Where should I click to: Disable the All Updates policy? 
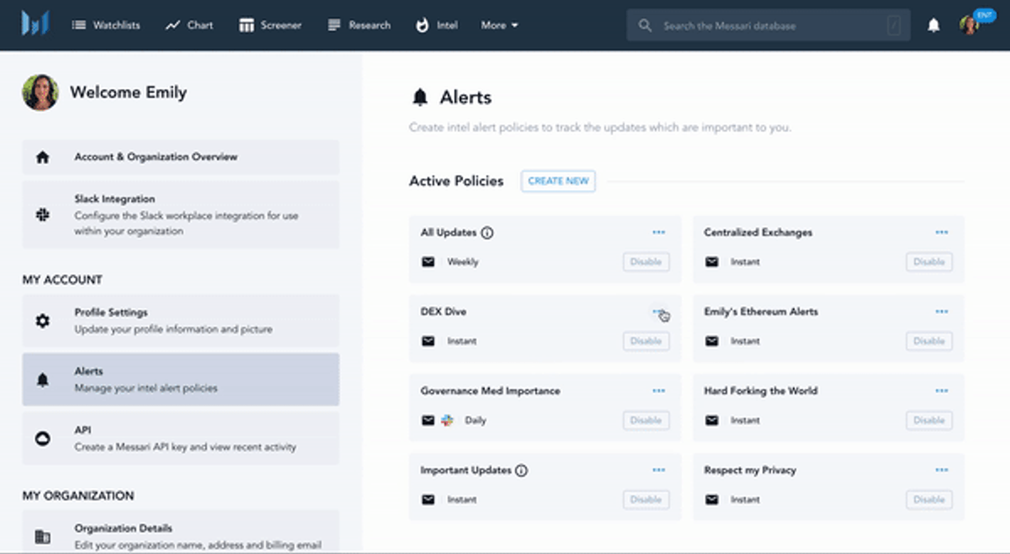[x=646, y=262]
